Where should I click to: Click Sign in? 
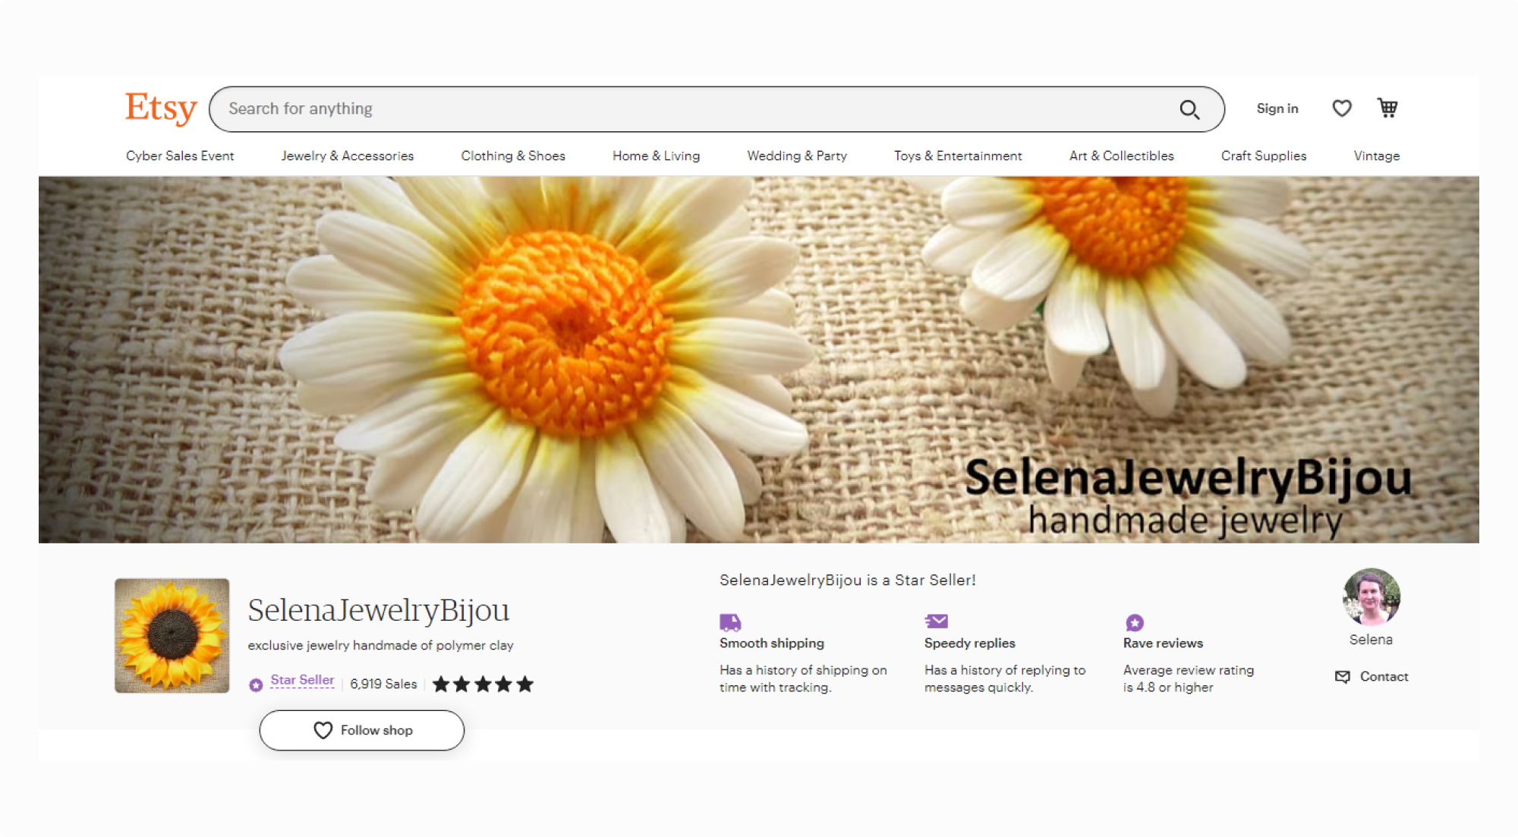click(x=1277, y=109)
